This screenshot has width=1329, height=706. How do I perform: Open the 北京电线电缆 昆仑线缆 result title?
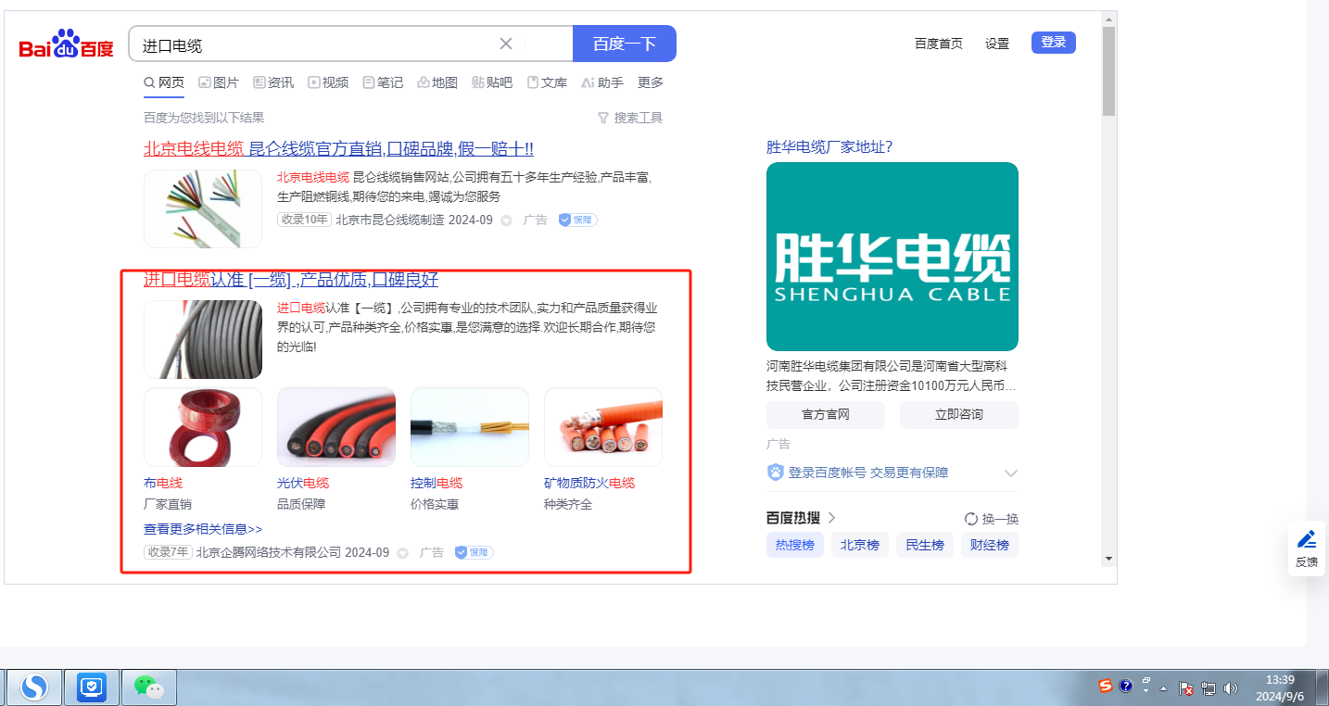click(x=338, y=149)
